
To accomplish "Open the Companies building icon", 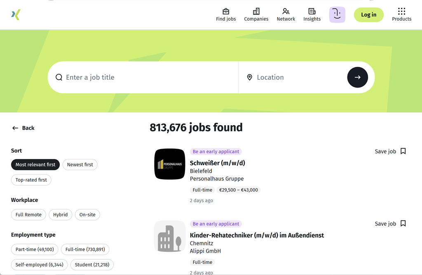I will tap(256, 12).
